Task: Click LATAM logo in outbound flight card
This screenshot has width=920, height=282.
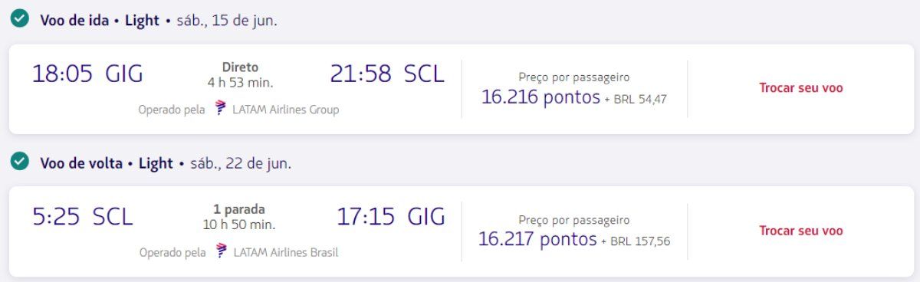Action: [x=221, y=109]
